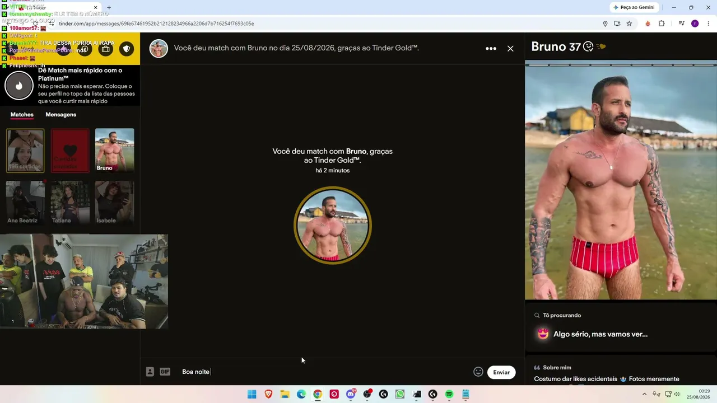717x403 pixels.
Task: Click the location pin icon in address bar
Action: click(x=605, y=24)
